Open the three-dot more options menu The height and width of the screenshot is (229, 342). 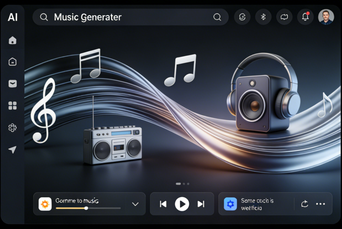click(x=320, y=204)
